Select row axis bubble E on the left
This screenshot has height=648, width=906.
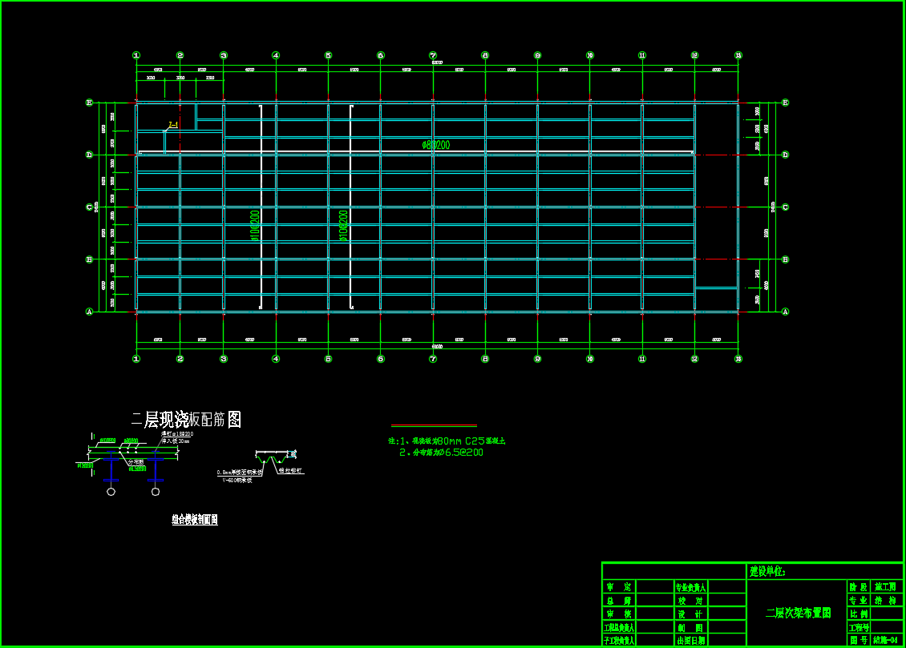[90, 103]
